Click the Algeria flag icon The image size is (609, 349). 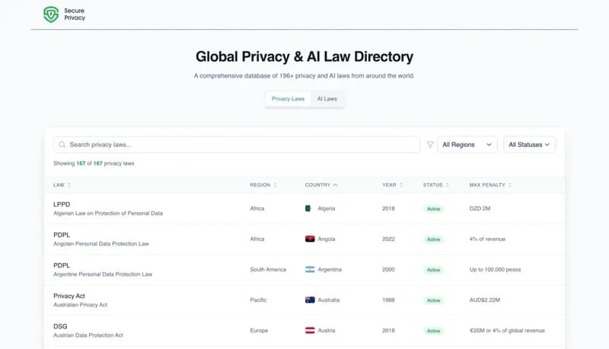tap(308, 208)
